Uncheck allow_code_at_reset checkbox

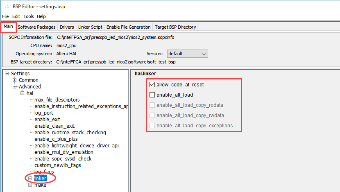(152, 84)
